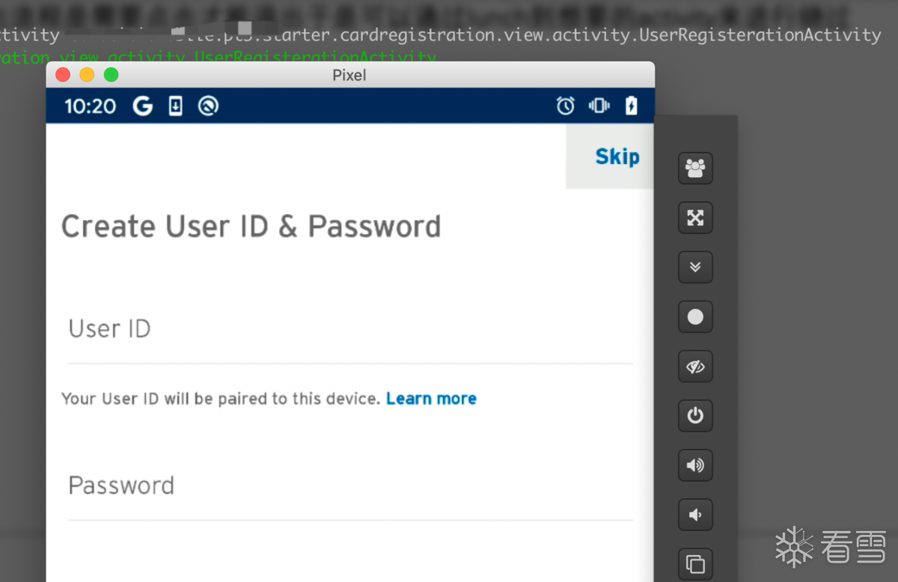Focus the Password input field

(x=350, y=486)
